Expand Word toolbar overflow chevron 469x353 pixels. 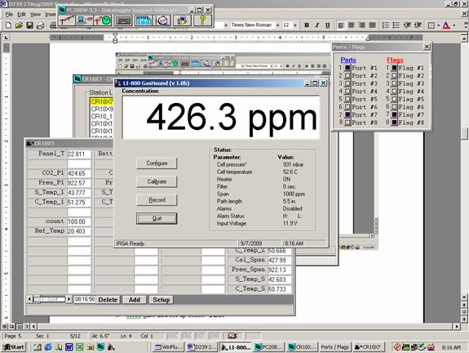[x=466, y=25]
